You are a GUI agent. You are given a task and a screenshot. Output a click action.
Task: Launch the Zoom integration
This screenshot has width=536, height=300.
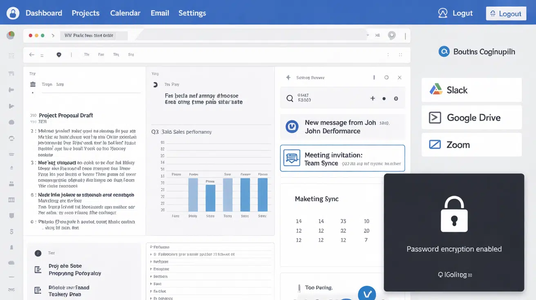click(471, 145)
